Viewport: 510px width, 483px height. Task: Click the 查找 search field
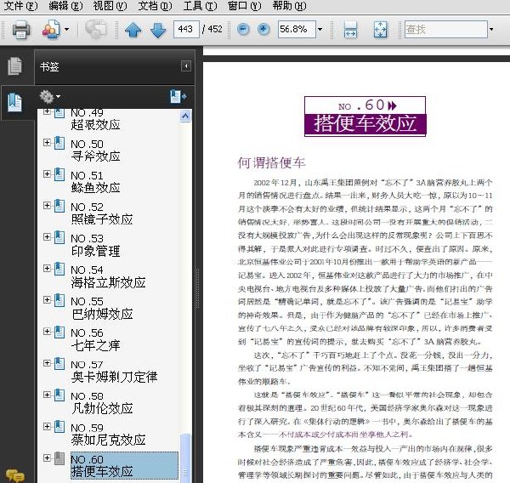[446, 29]
